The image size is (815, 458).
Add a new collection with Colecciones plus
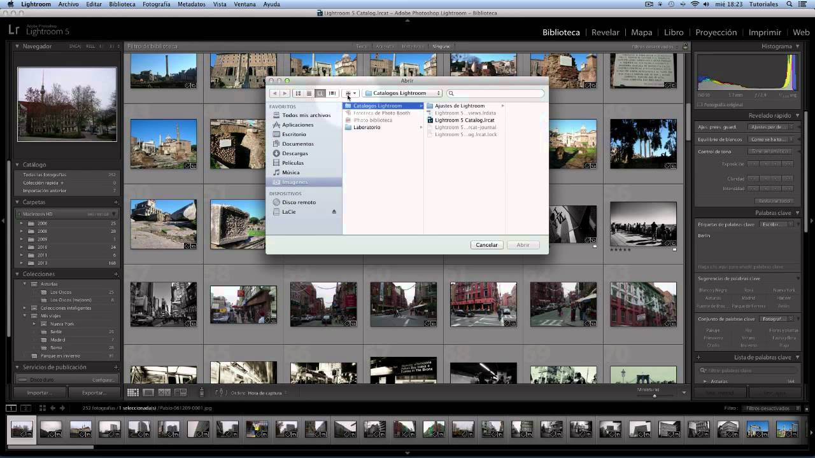pyautogui.click(x=116, y=274)
